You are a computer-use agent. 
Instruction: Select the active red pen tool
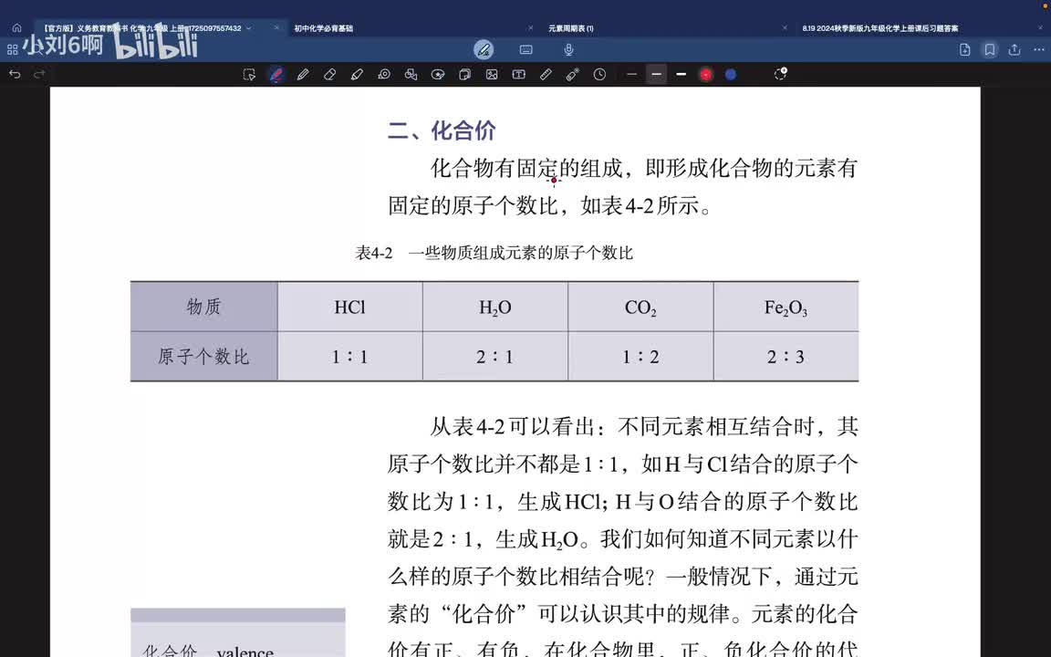pos(276,75)
